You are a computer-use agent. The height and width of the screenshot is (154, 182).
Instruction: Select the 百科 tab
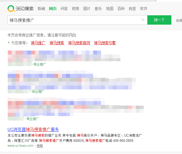[121, 9]
